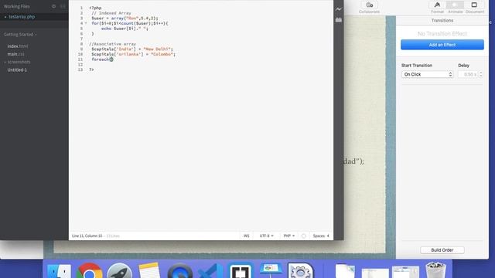Restore the last minimized window thumbnail before the Trash
Image resolution: width=495 pixels, height=278 pixels.
click(x=405, y=272)
